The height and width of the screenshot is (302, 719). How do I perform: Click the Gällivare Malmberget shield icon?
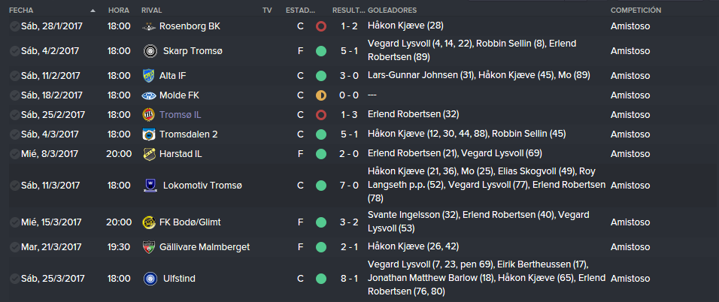(149, 247)
